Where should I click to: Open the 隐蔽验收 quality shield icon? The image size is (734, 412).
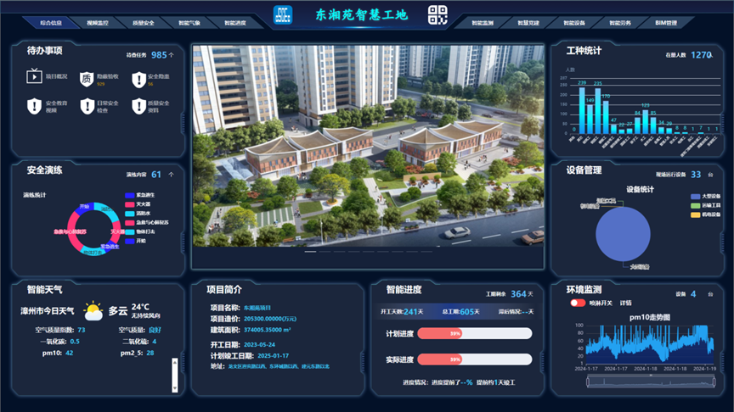point(87,80)
